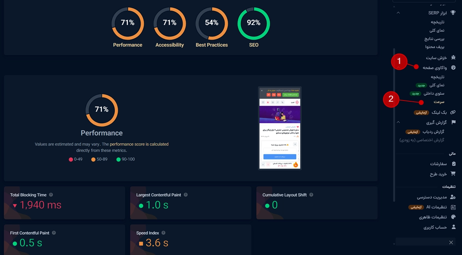Viewport: 462px width, 255px height.
Task: Collapse the گزارش گیری section chevron
Action: [x=398, y=122]
